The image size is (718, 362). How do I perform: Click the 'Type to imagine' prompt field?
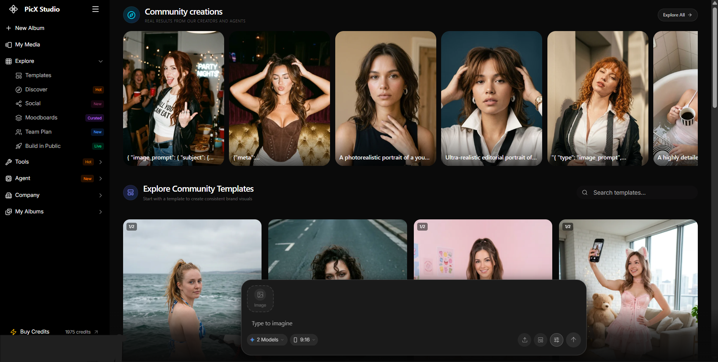[413, 323]
